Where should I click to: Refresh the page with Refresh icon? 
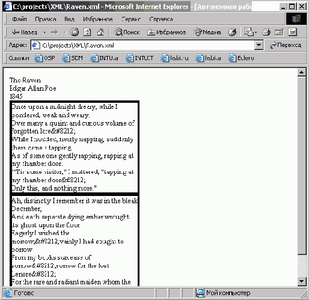point(87,32)
